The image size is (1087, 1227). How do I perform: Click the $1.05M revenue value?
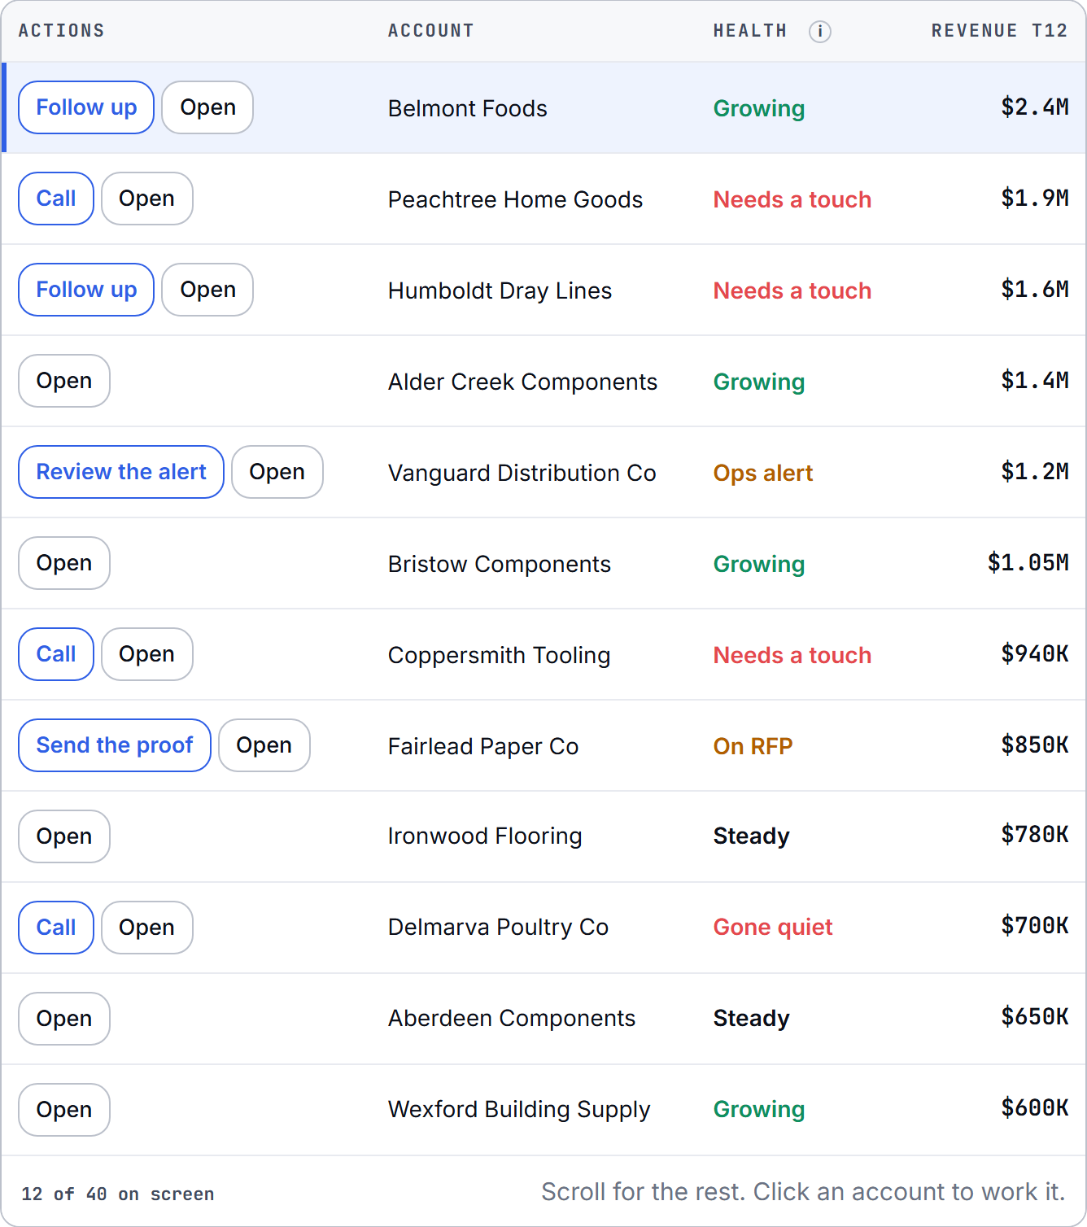pyautogui.click(x=1028, y=563)
